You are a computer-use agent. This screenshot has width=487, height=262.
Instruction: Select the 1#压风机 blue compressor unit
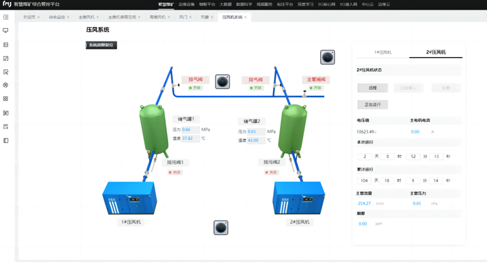click(x=129, y=198)
